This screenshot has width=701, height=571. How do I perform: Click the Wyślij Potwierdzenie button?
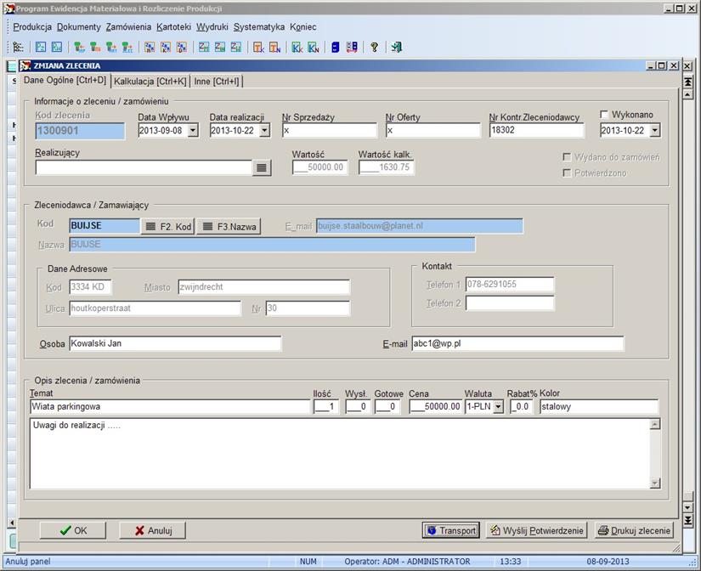pyautogui.click(x=536, y=530)
